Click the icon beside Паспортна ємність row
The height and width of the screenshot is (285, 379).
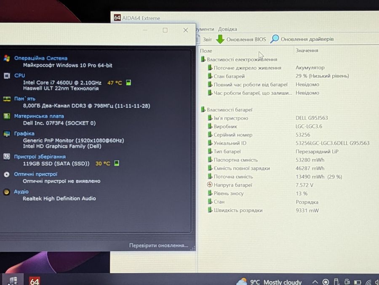click(x=210, y=160)
